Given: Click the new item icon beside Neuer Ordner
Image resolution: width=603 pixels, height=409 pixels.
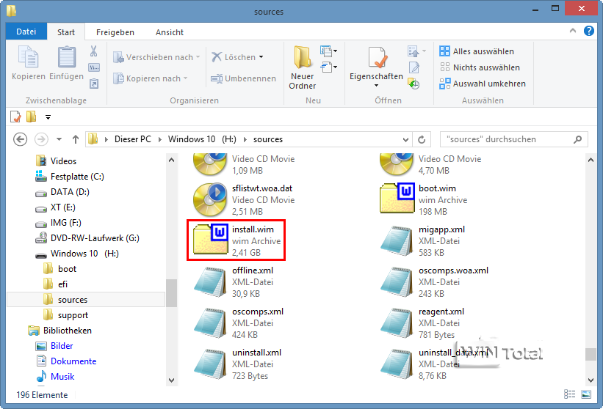Looking at the screenshot, I should pos(326,51).
